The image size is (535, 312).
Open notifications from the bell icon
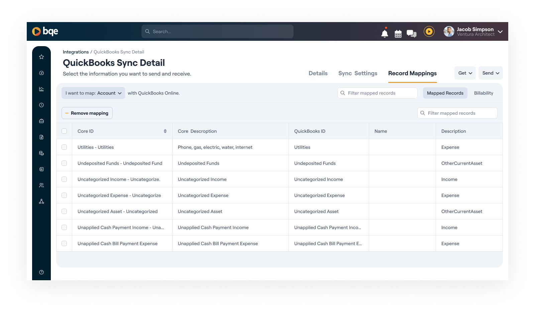(385, 33)
